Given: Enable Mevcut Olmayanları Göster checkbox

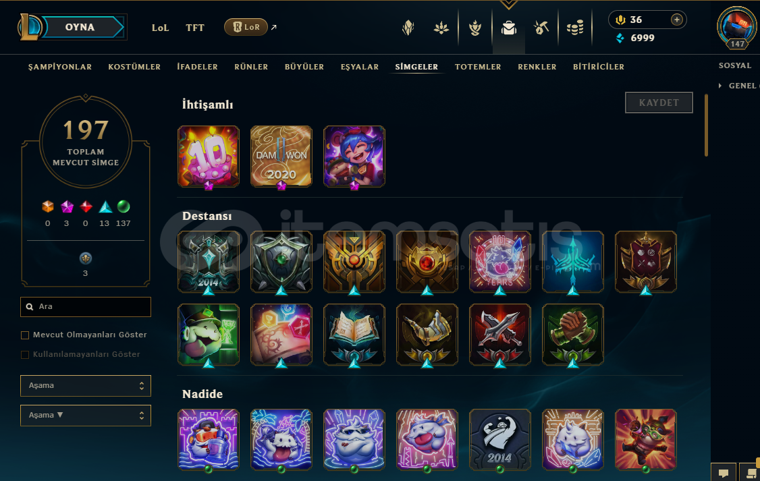Looking at the screenshot, I should coord(25,335).
